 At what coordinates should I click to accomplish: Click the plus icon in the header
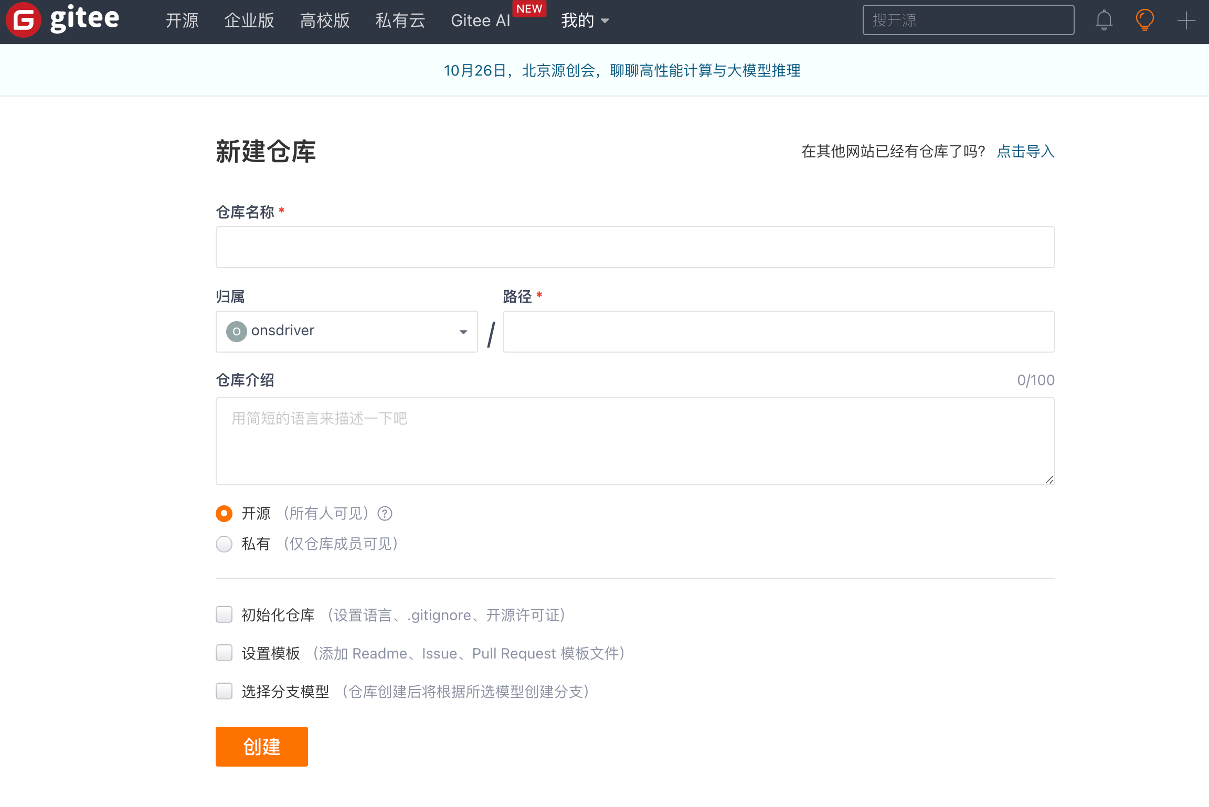[x=1186, y=20]
